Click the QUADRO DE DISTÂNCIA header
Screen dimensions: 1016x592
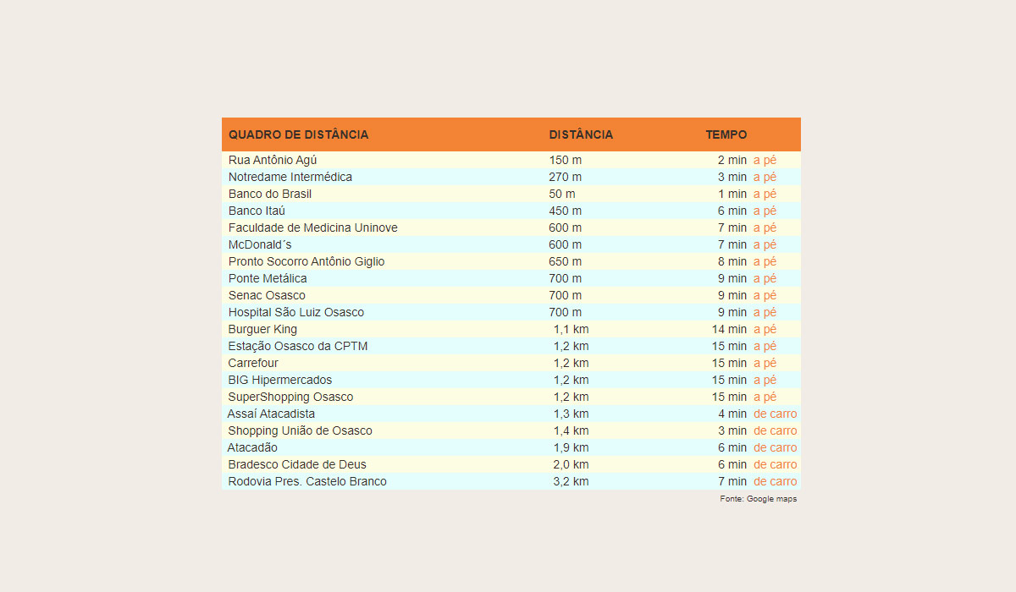click(298, 134)
